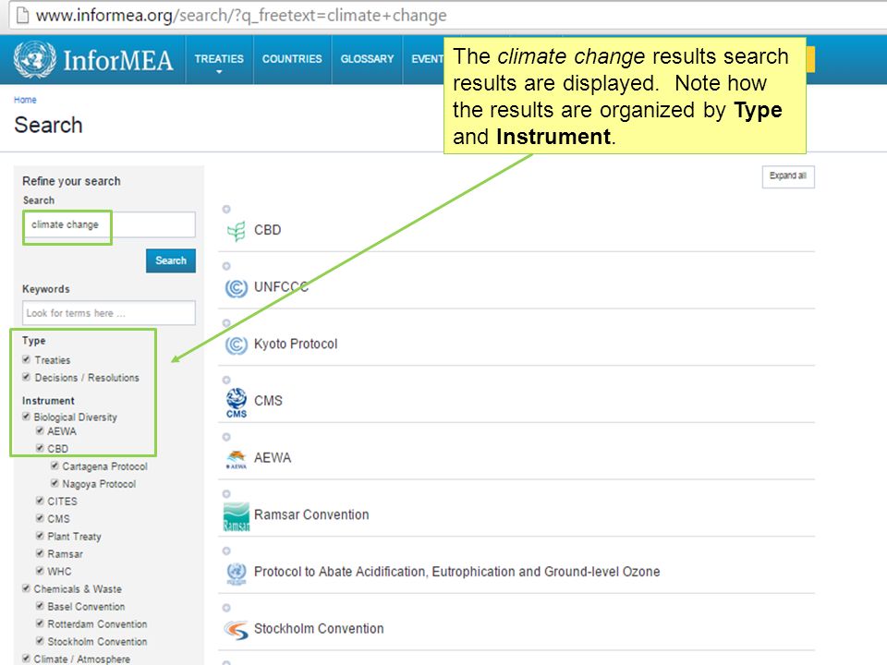Toggle the Stockholm Convention filter checkbox

[x=40, y=641]
